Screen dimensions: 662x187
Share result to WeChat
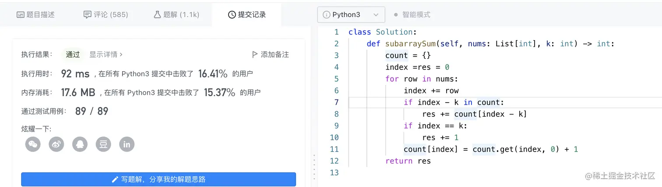click(x=33, y=144)
